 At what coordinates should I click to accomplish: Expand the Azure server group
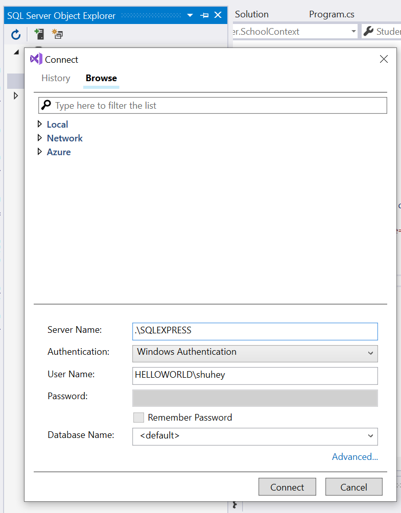[40, 152]
